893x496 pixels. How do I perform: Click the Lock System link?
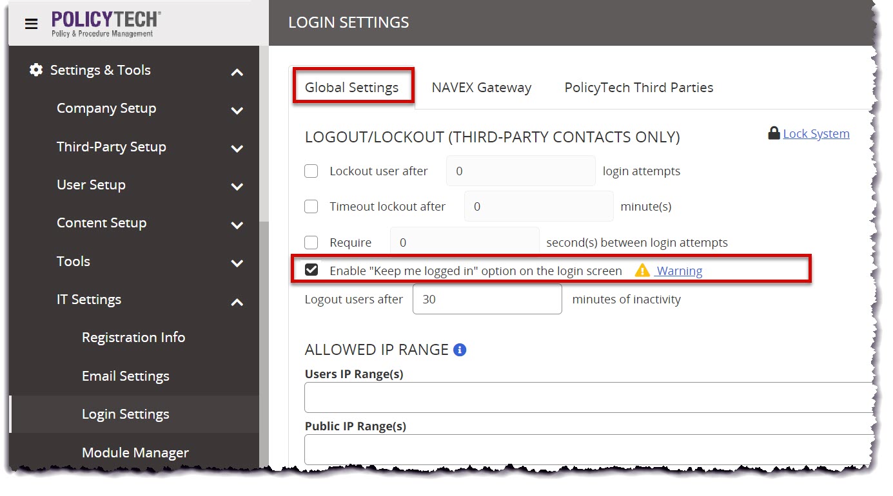(x=816, y=133)
